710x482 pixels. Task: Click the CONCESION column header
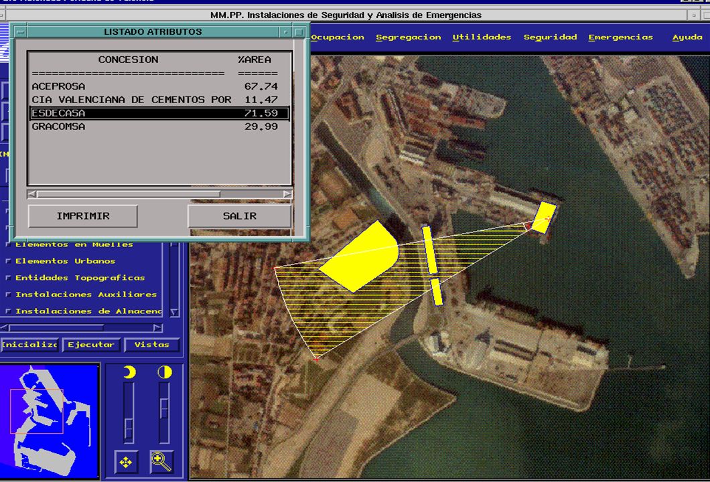(128, 60)
